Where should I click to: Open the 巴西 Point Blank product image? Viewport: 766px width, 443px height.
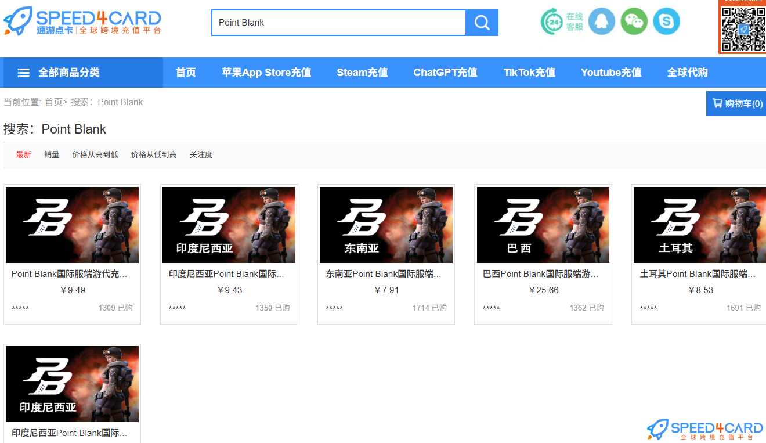(543, 225)
